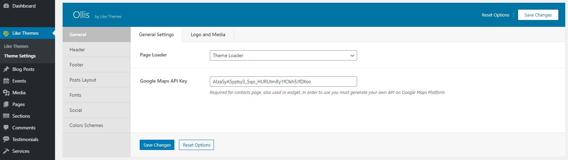This screenshot has width=568, height=160.
Task: Open Colors Schemes settings section
Action: coord(97,125)
